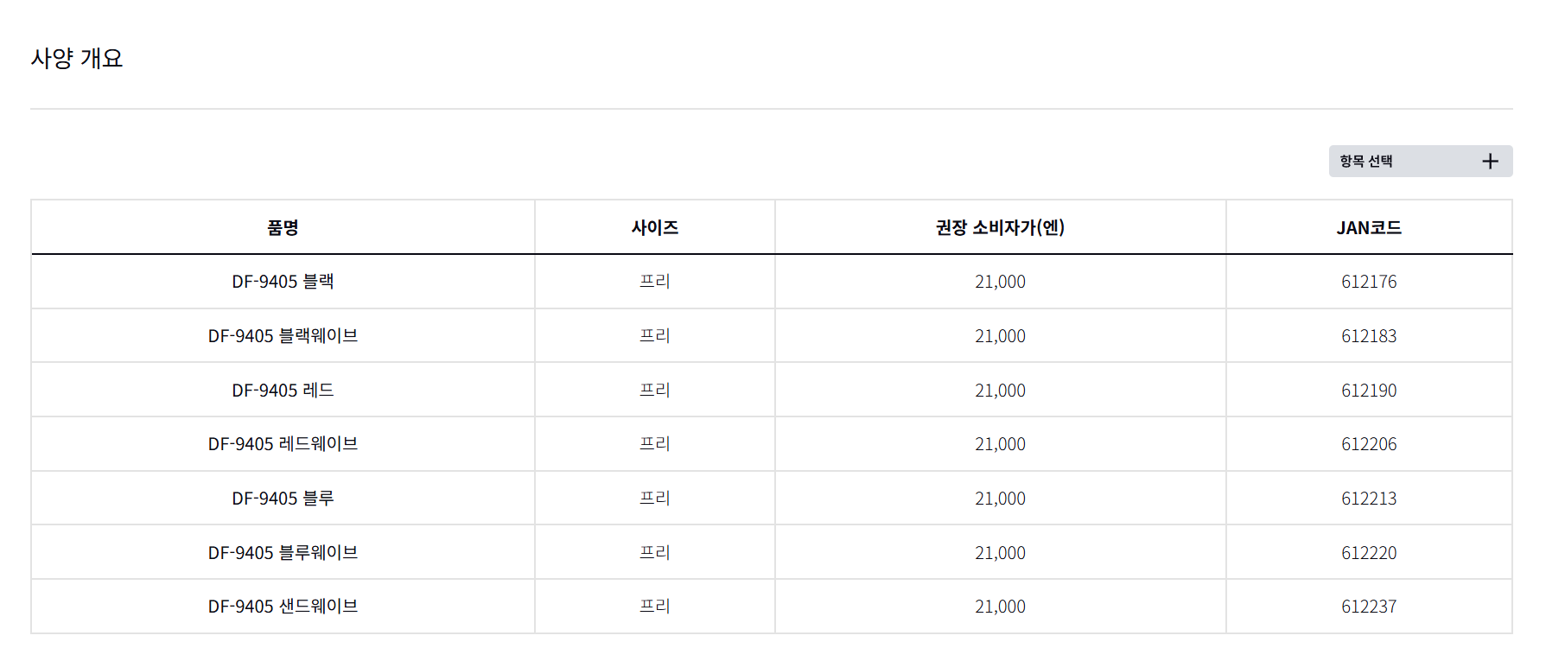Click the 권장 소비자가(엔) column header
This screenshot has width=1565, height=661.
tap(1000, 228)
